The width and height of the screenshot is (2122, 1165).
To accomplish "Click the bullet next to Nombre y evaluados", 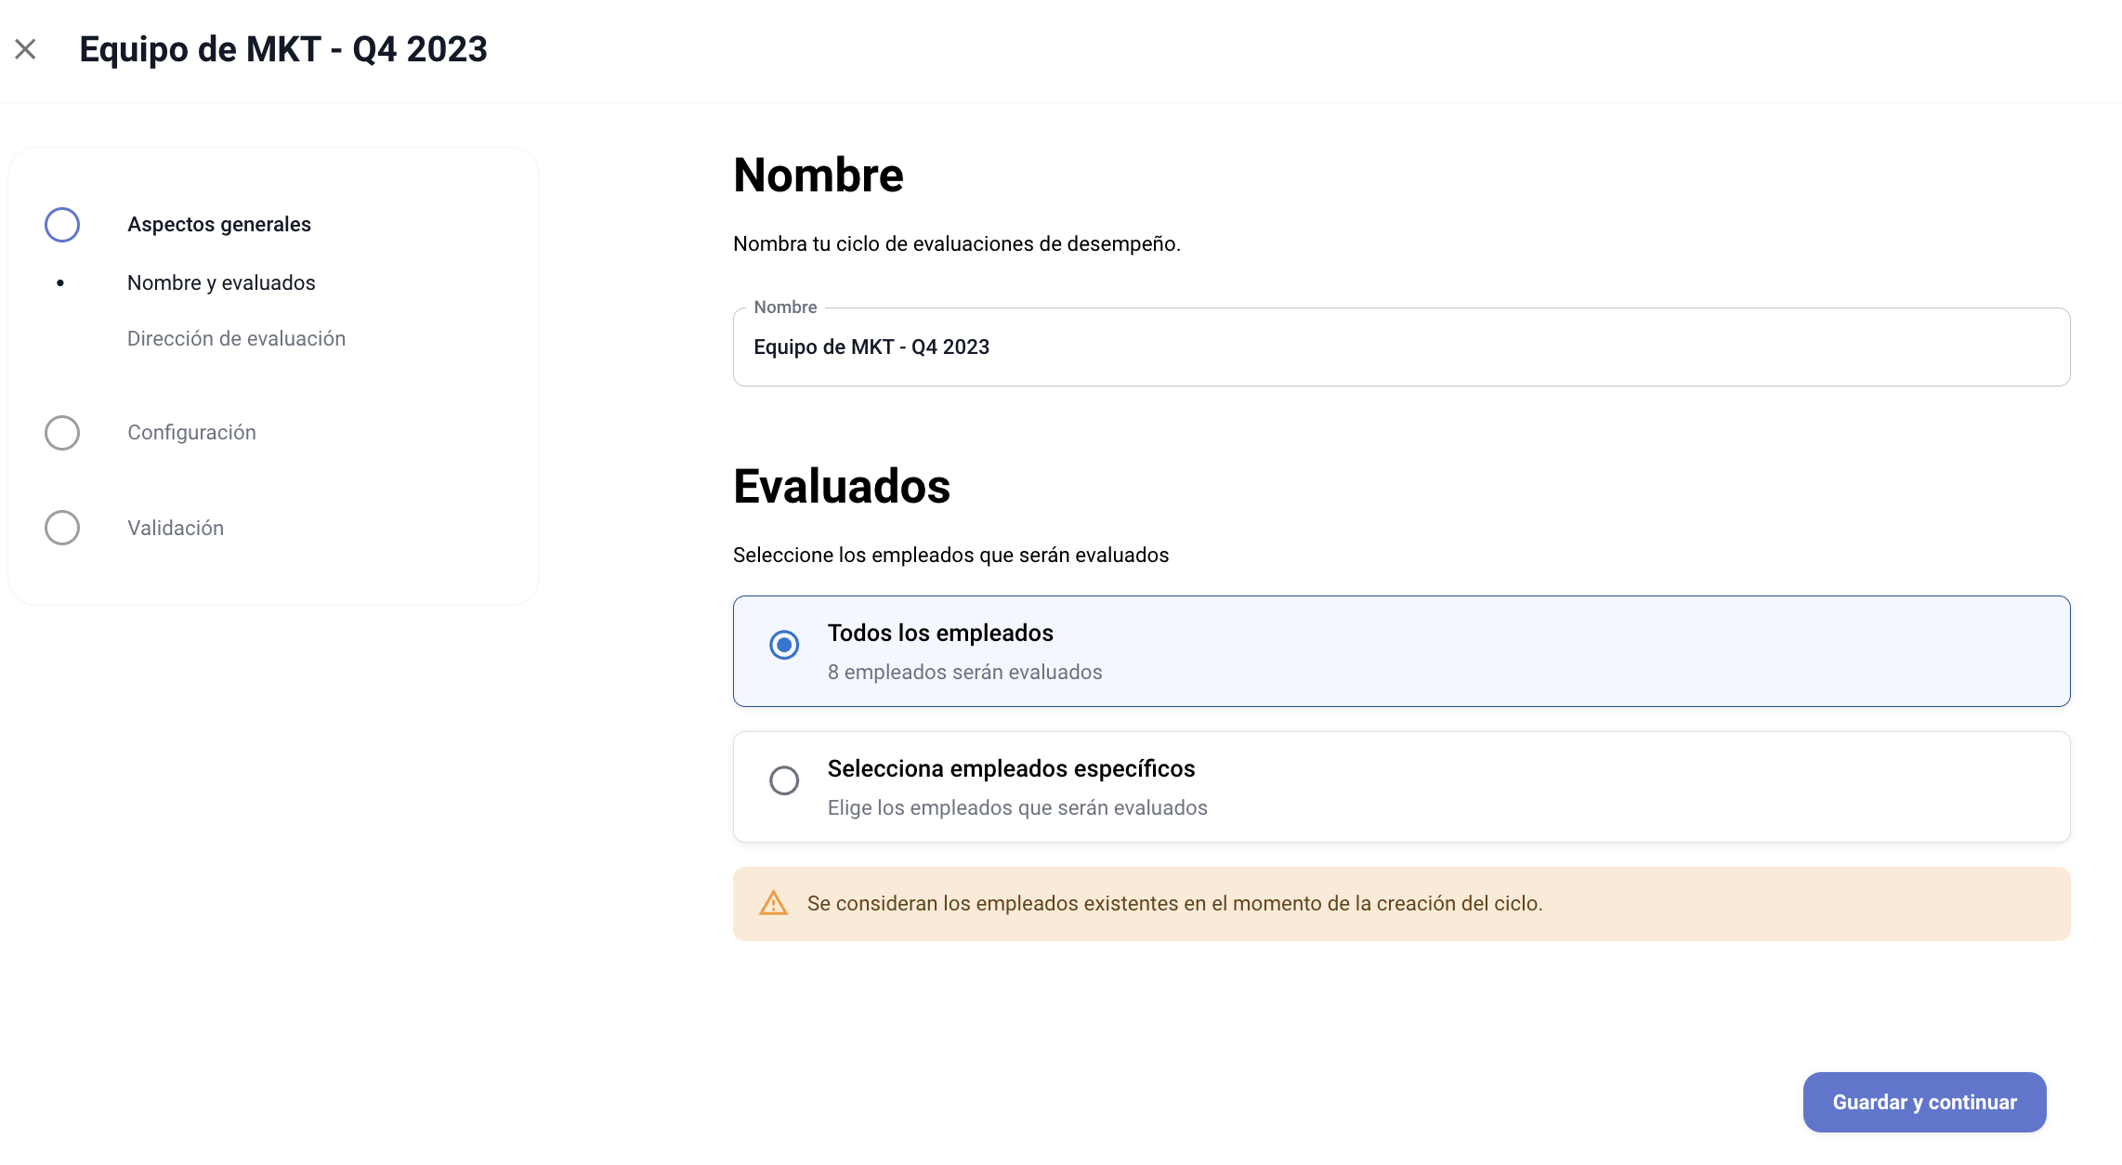I will coord(60,283).
